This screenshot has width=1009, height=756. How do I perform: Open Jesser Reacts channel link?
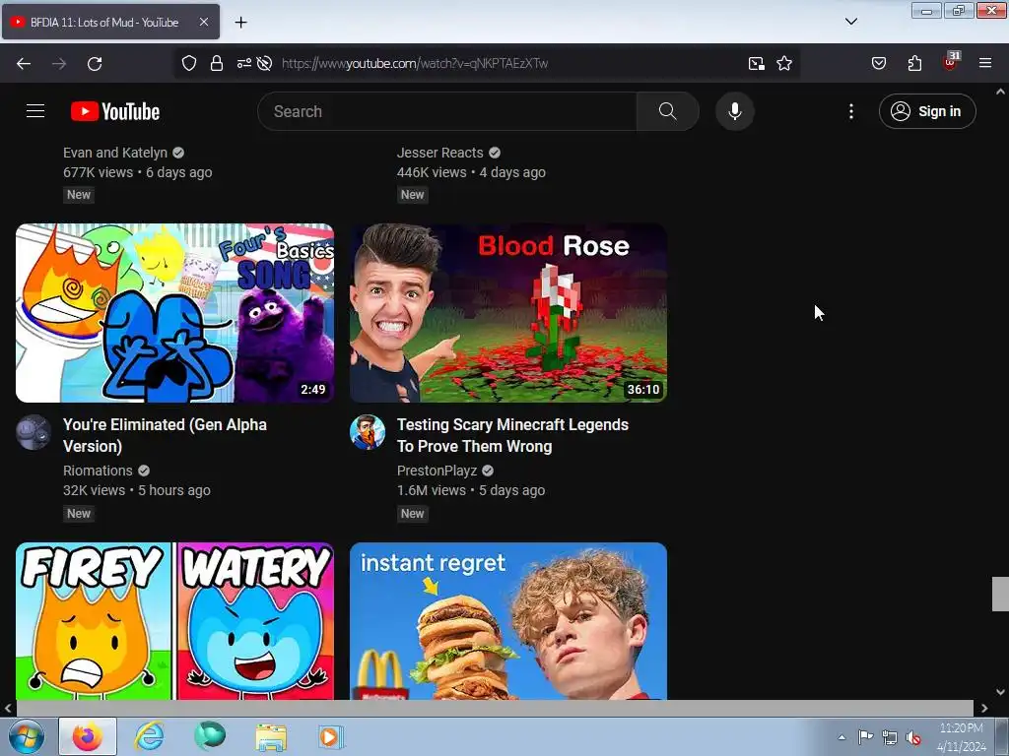click(440, 153)
